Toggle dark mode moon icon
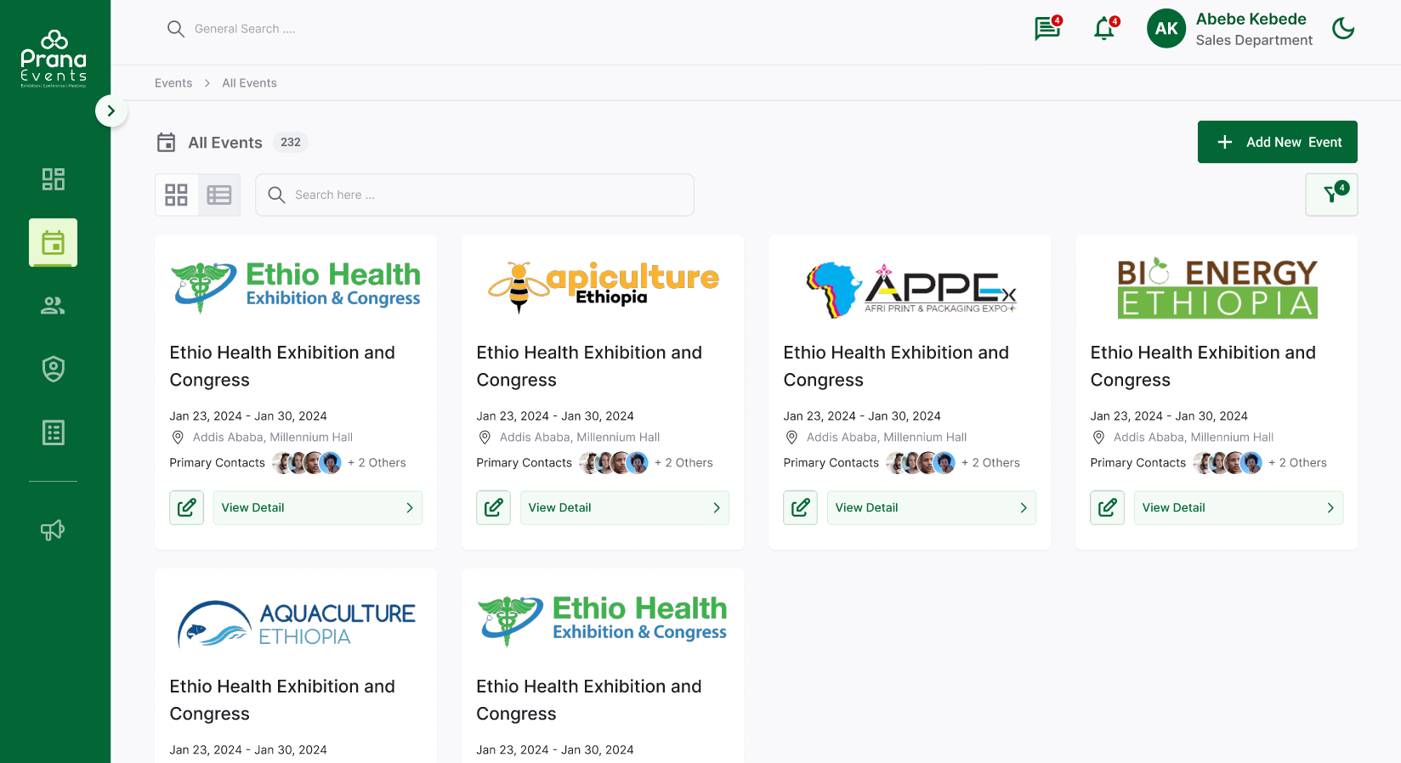This screenshot has height=763, width=1401. (1343, 29)
